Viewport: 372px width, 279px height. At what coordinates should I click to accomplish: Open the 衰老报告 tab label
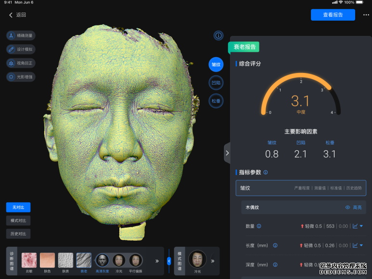244,47
